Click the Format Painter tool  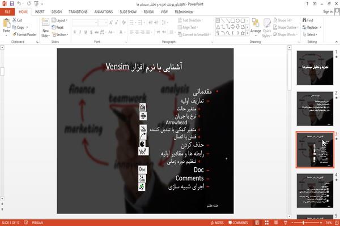point(24,34)
